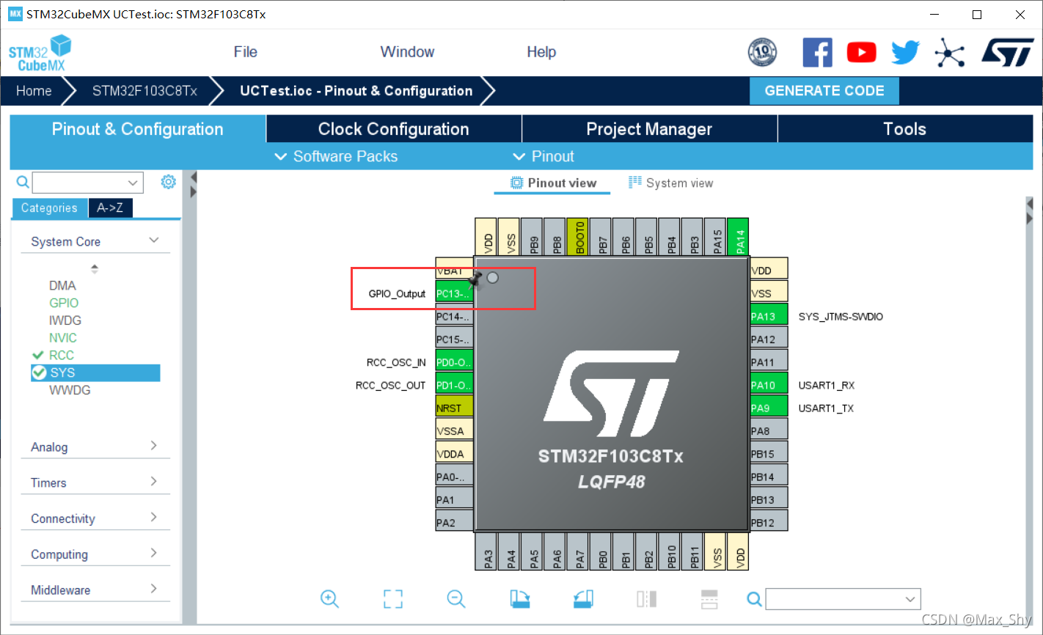The height and width of the screenshot is (635, 1043).
Task: Switch to the Project Manager tab
Action: (649, 129)
